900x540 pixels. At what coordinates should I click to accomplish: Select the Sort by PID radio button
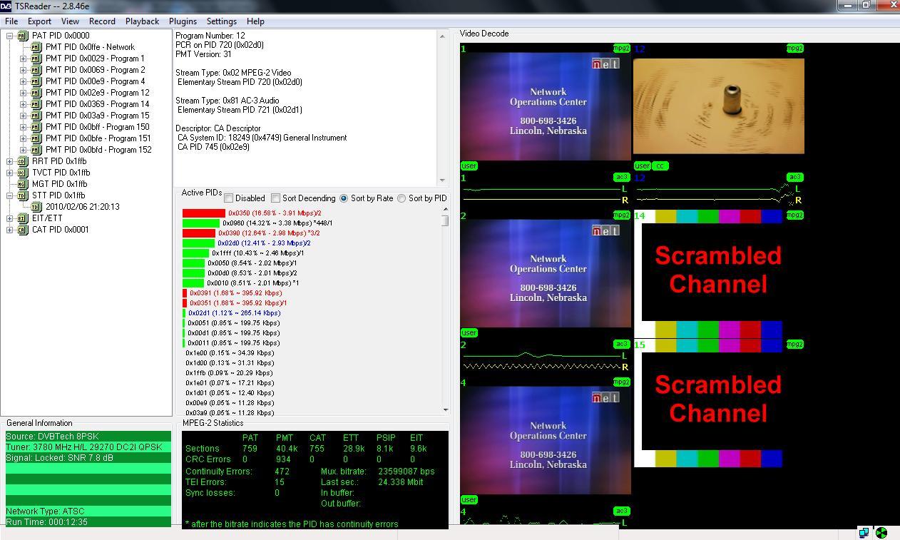[402, 198]
